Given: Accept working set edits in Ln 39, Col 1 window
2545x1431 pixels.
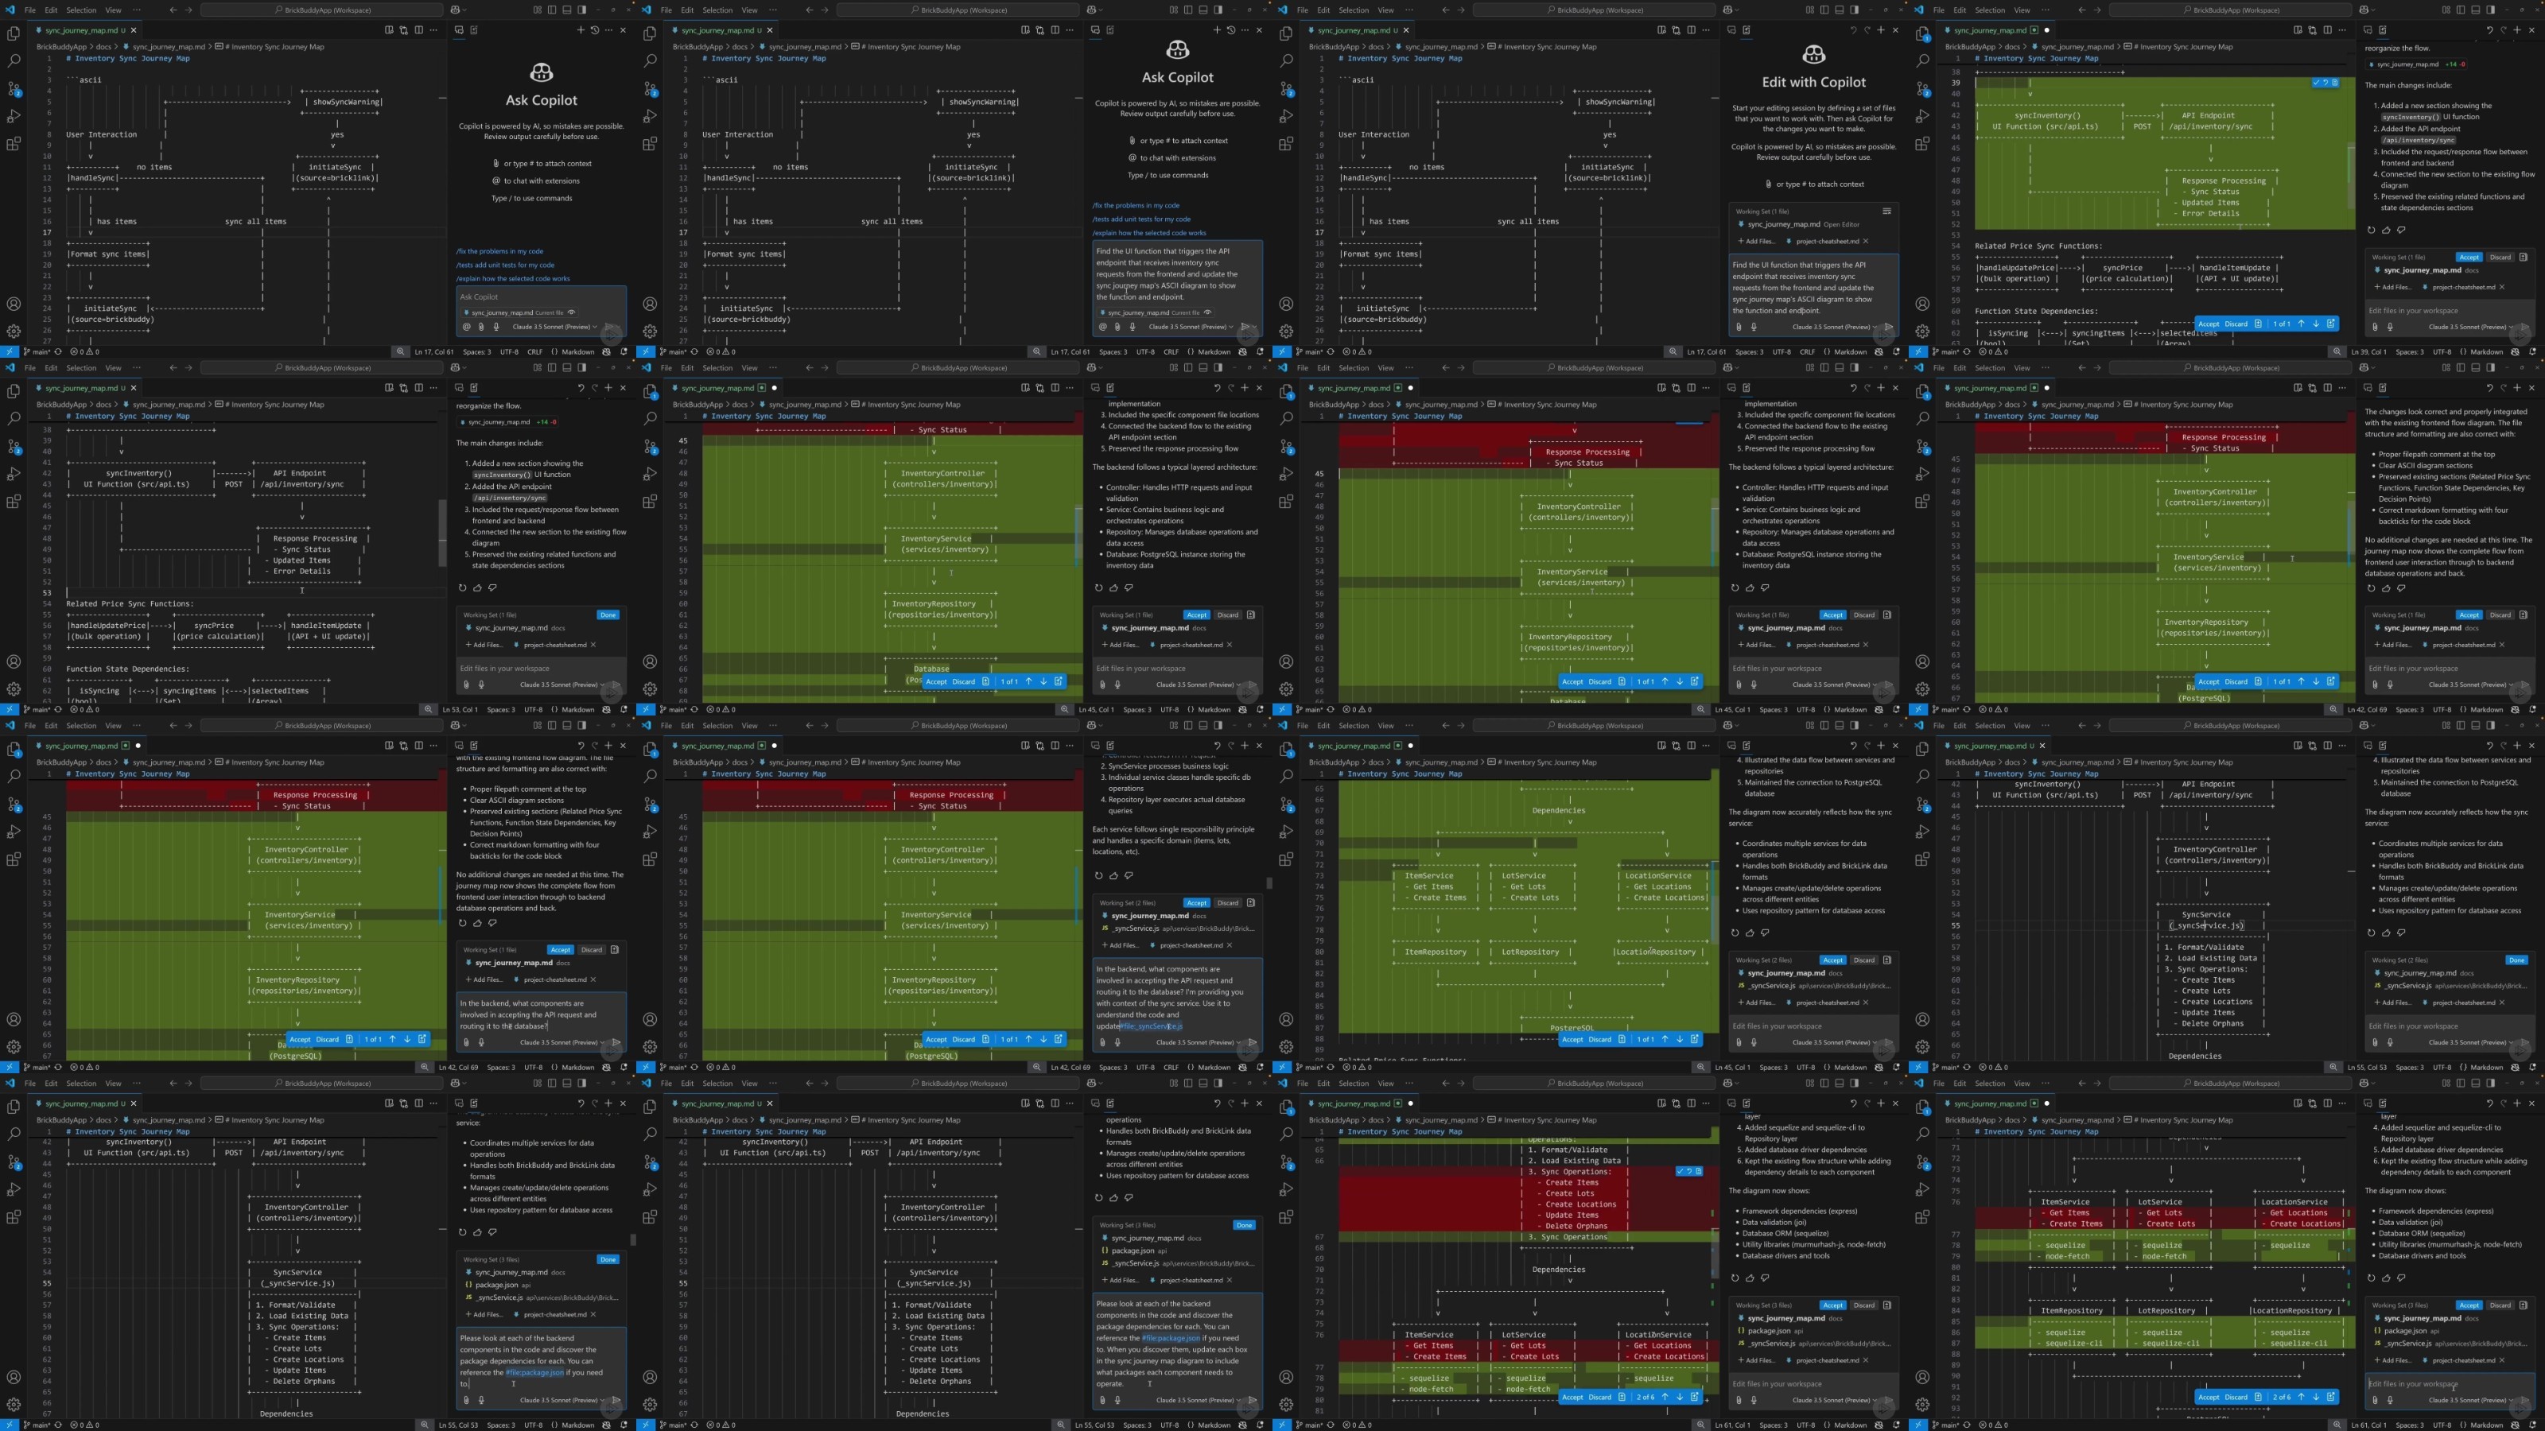Looking at the screenshot, I should 2469,257.
